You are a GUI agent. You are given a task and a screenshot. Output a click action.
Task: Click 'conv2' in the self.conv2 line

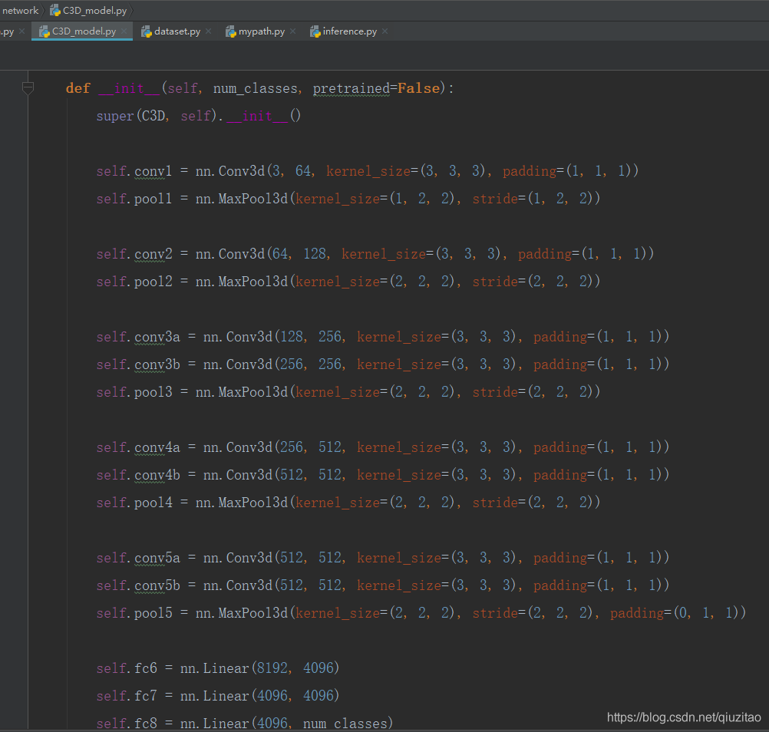153,254
